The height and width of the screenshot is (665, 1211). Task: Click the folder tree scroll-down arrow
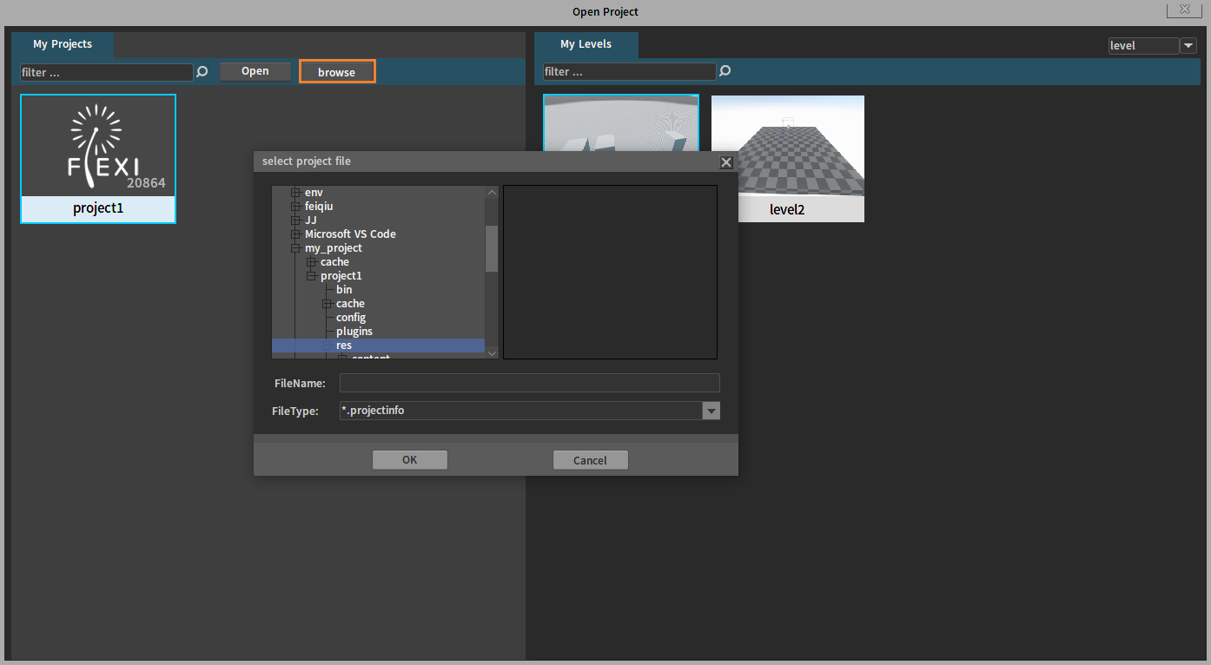click(x=492, y=352)
